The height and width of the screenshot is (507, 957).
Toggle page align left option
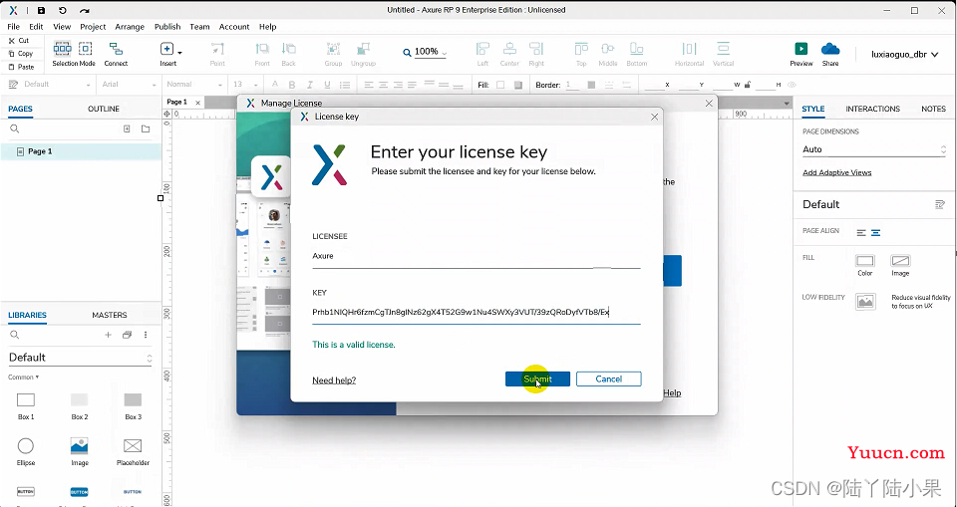click(x=861, y=232)
